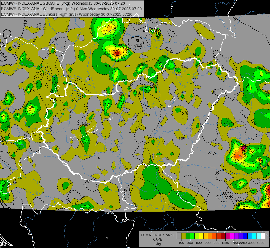
Task: Choose the pink-magenta swatch after 1250
Action: click(228, 236)
